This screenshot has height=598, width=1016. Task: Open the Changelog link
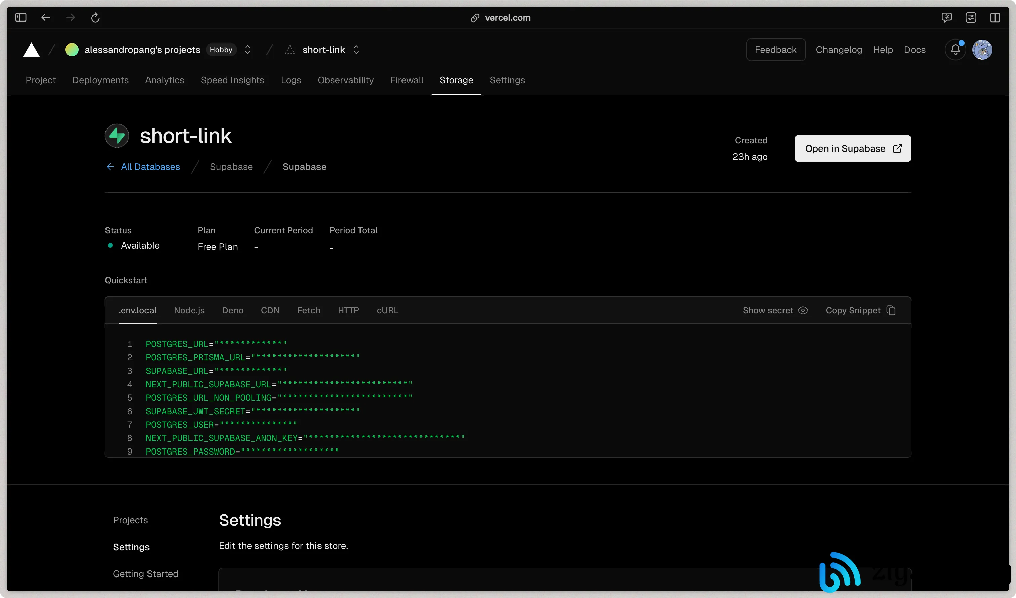tap(839, 50)
